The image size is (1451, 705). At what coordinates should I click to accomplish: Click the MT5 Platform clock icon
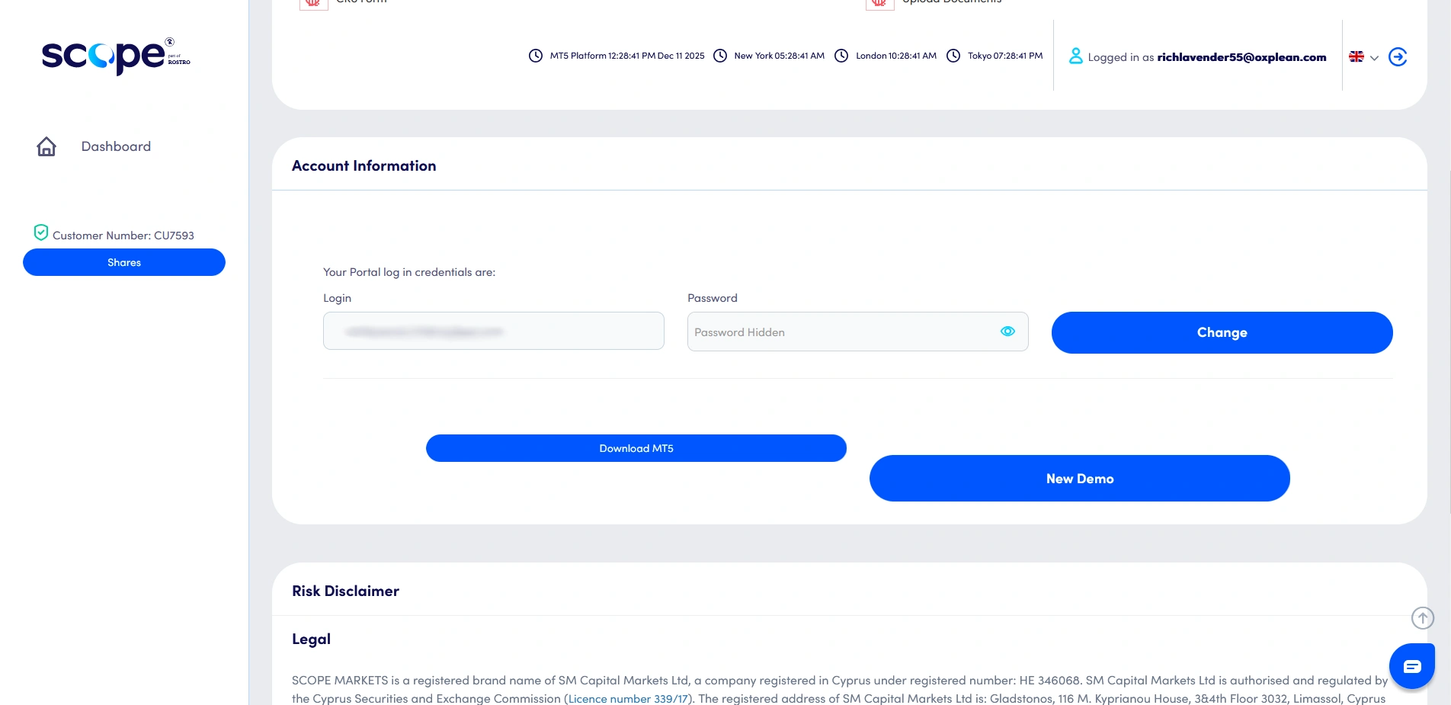point(535,56)
